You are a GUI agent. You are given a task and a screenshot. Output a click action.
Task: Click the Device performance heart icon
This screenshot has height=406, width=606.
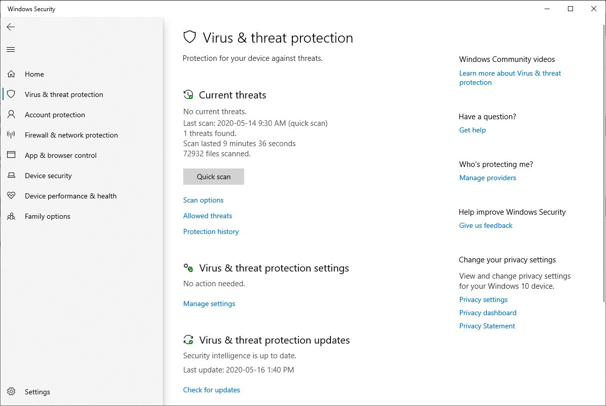[x=11, y=195]
